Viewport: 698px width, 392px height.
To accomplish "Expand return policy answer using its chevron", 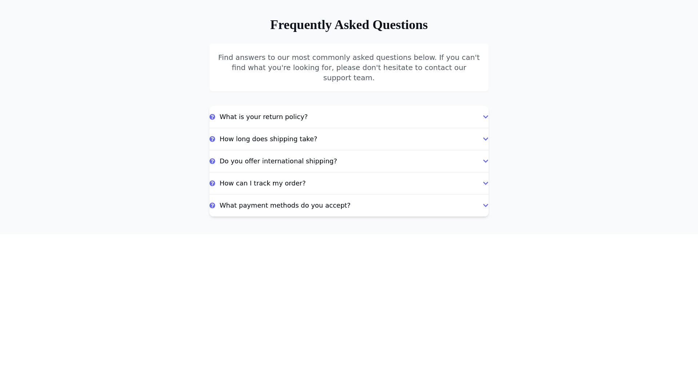I will tap(485, 117).
